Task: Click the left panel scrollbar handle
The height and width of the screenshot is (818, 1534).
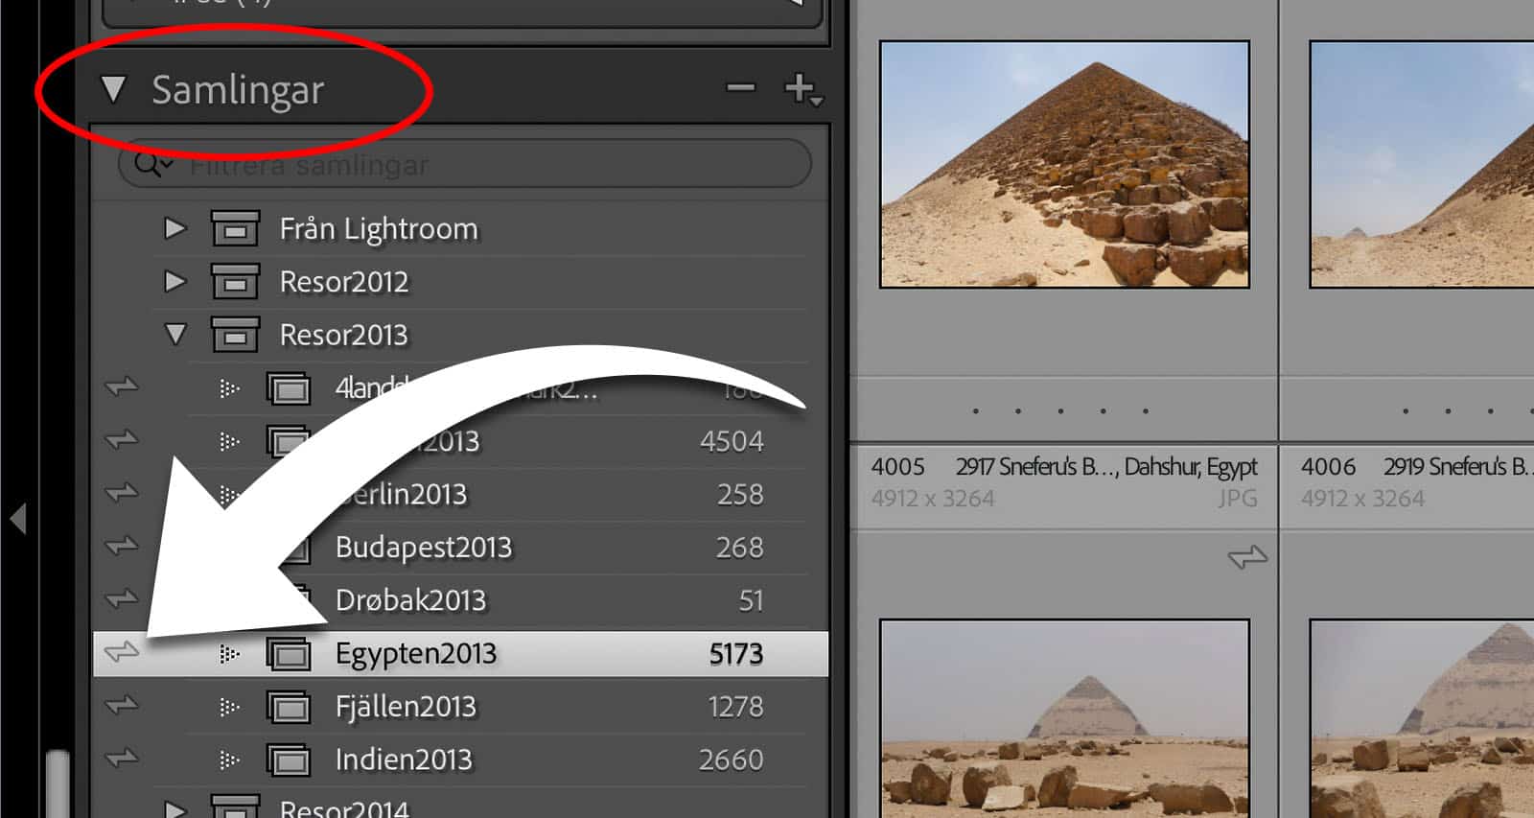Action: (x=57, y=782)
